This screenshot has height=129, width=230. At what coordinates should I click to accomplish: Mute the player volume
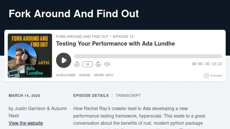pos(107,64)
